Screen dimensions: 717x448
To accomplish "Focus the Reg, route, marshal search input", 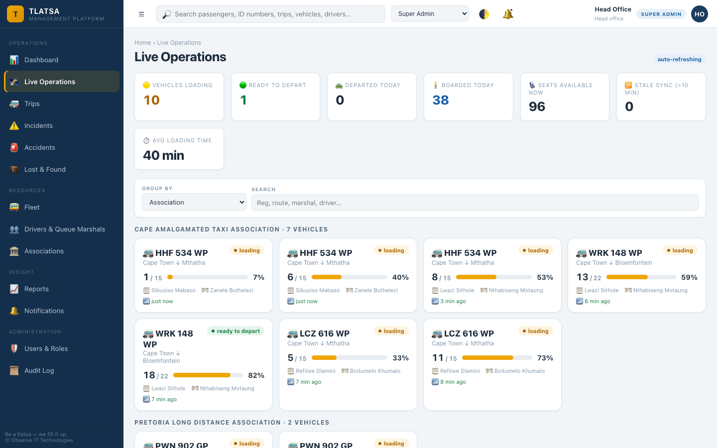I will click(x=475, y=203).
